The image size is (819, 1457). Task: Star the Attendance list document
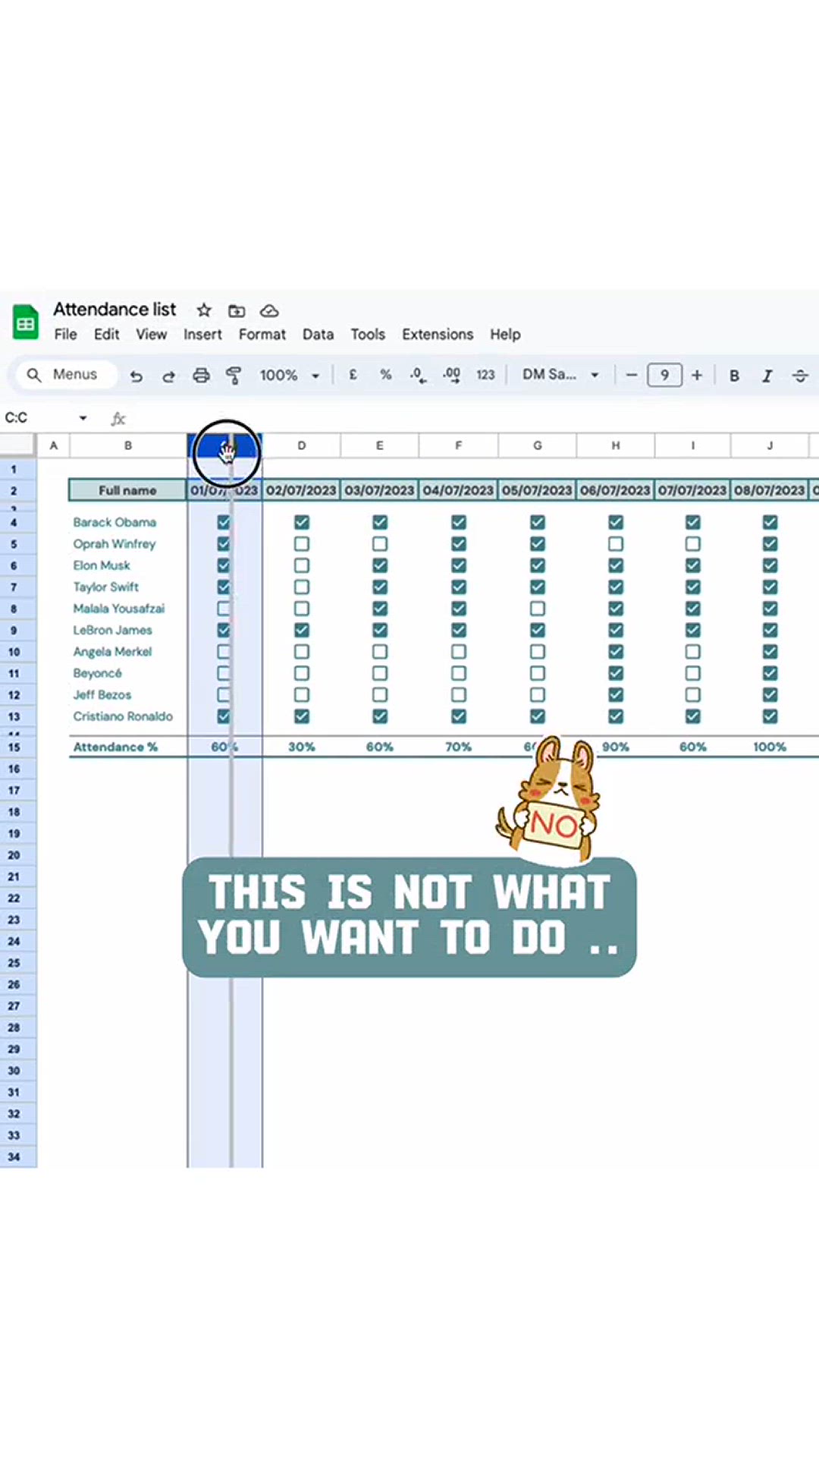pyautogui.click(x=204, y=310)
